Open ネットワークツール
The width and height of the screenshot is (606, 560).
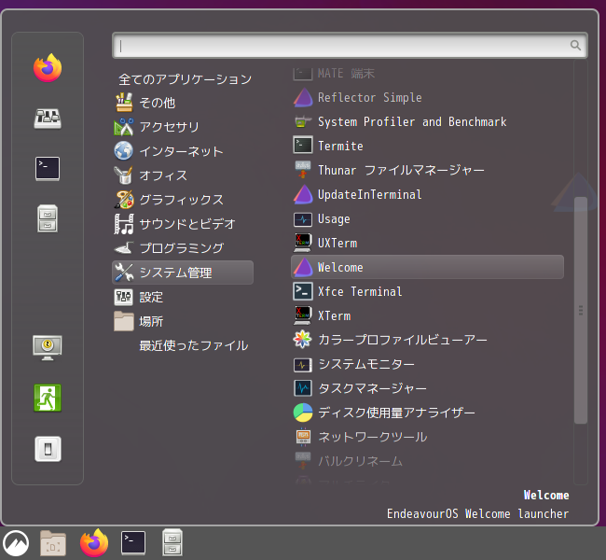pos(427,437)
